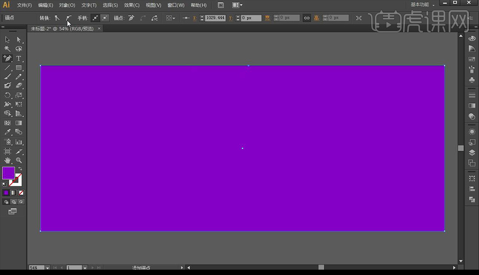Open the 54% zoom level dropdown
Image resolution: width=479 pixels, height=275 pixels.
[47, 268]
